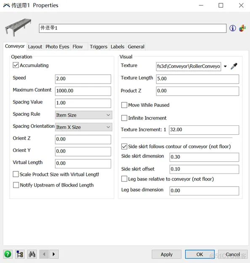Switch to the Photo Eyes tab
250x263 pixels.
click(57, 46)
